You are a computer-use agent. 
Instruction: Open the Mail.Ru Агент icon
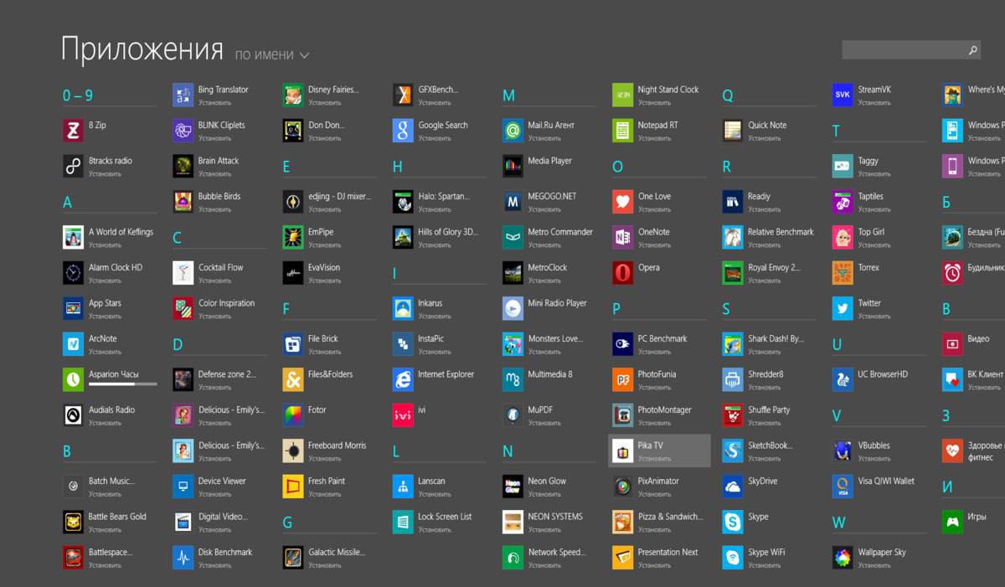(x=513, y=131)
